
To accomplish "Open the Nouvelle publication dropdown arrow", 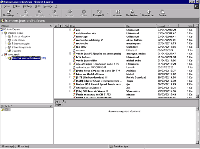I will coord(17,13).
